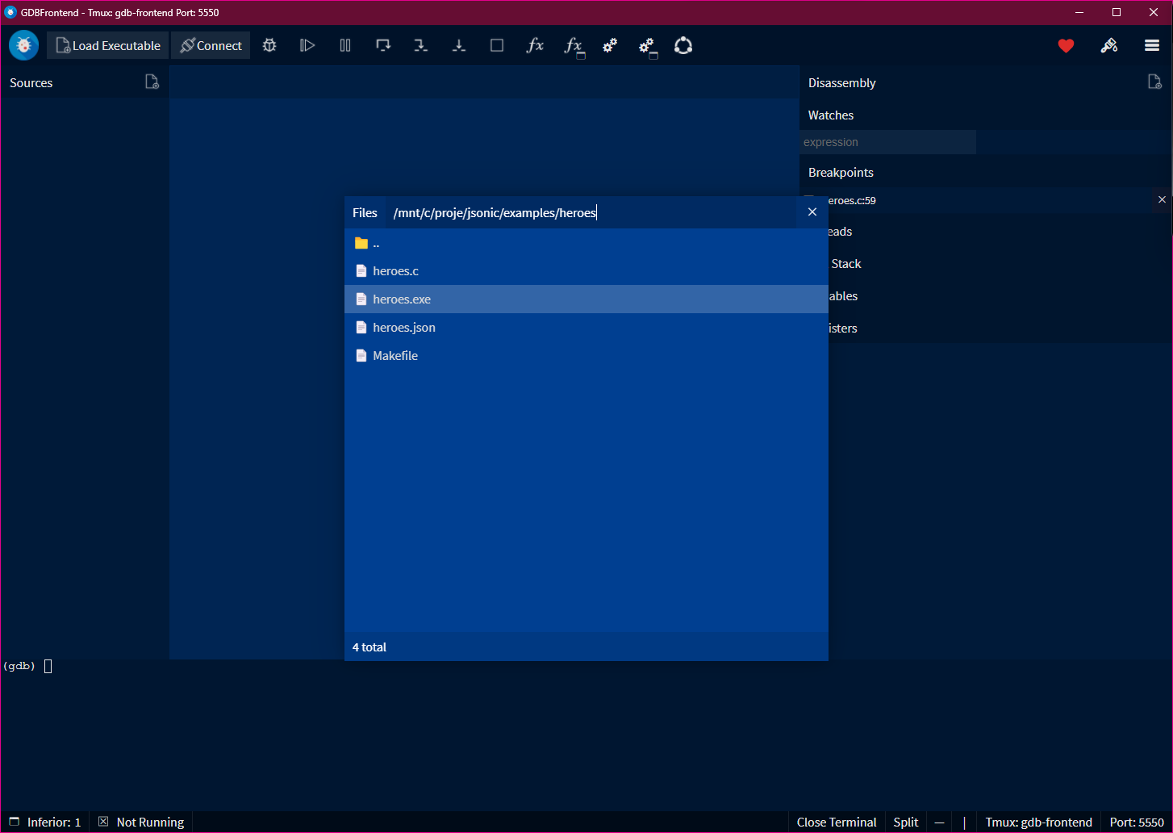Screen dimensions: 1173x833
Task: Click the file icon in Disassembly header
Action: tap(1154, 82)
